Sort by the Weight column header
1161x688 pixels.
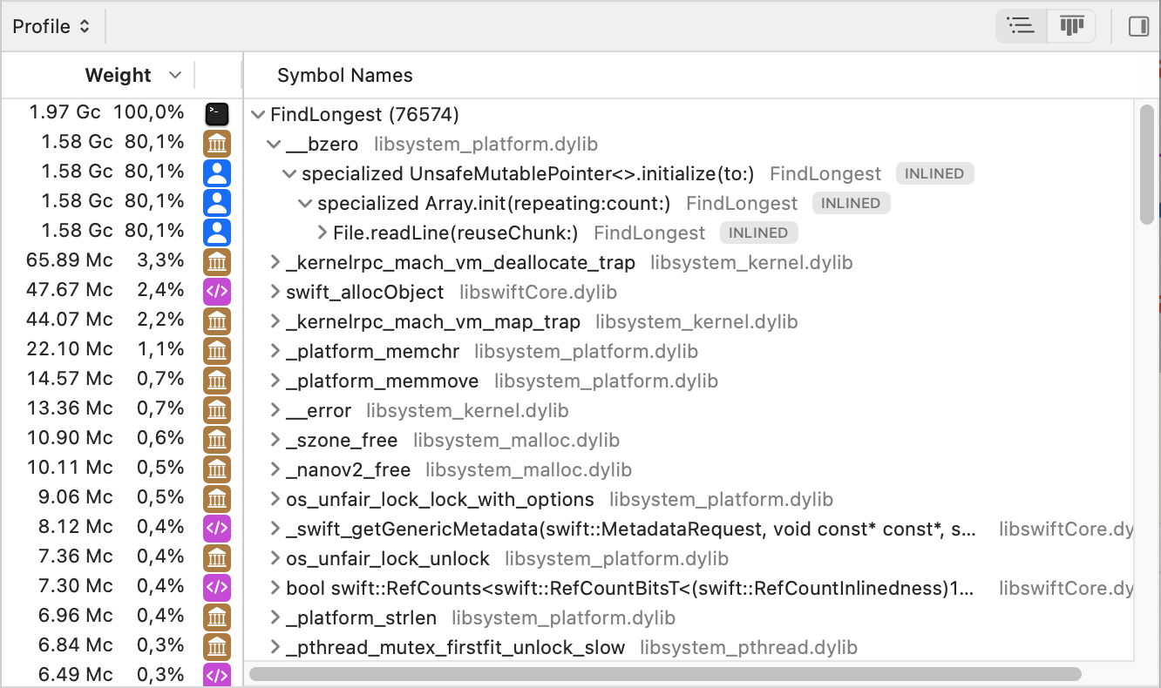(119, 75)
